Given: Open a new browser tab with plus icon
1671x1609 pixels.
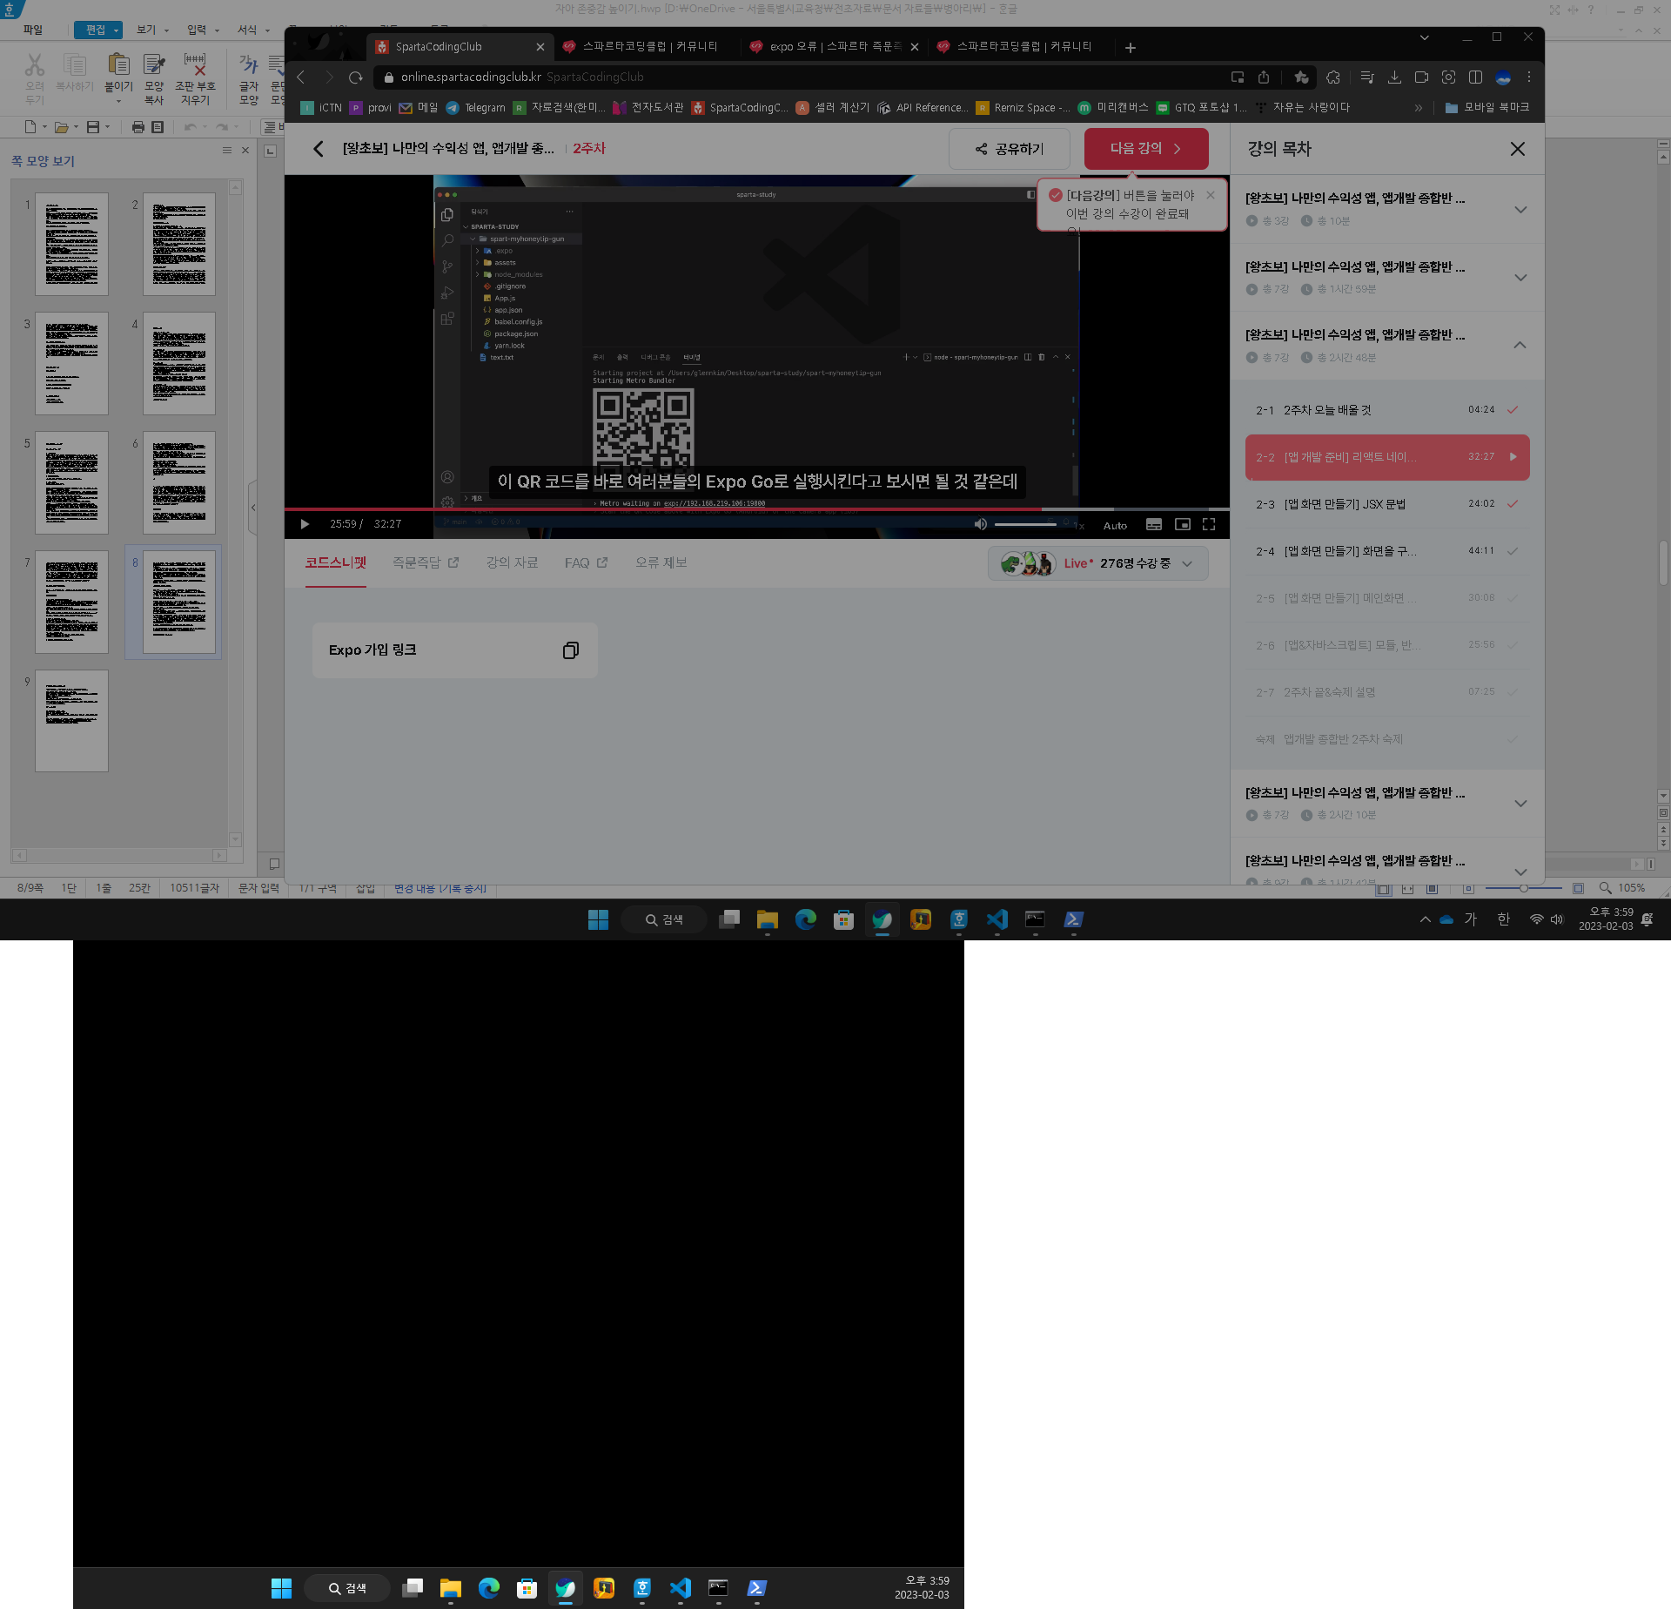Looking at the screenshot, I should [x=1130, y=48].
